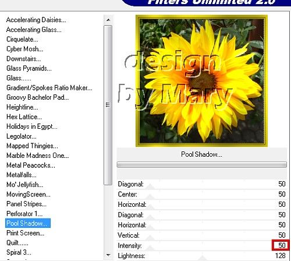This screenshot has height=261, width=291.
Task: Click the Center value 50
Action: coord(282,194)
